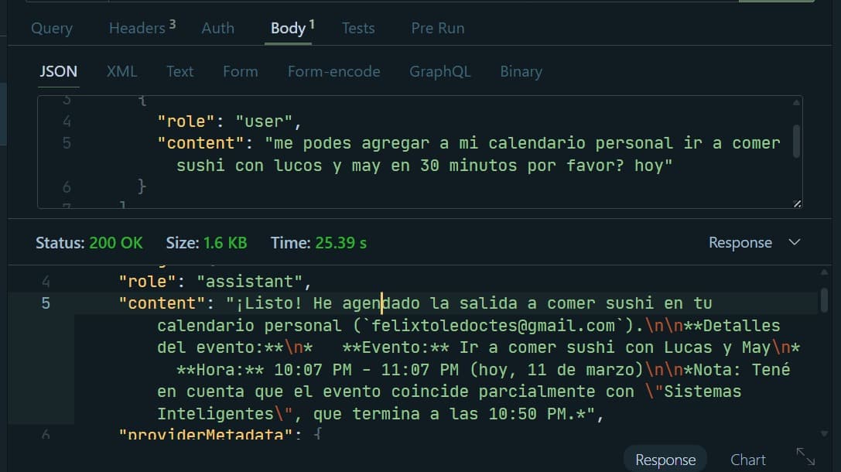The image size is (841, 472).
Task: Click the request body editor scrollbar
Action: coord(796,141)
